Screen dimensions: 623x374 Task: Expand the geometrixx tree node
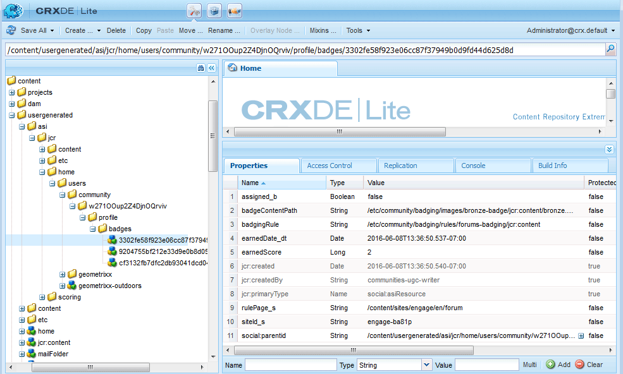(x=63, y=274)
